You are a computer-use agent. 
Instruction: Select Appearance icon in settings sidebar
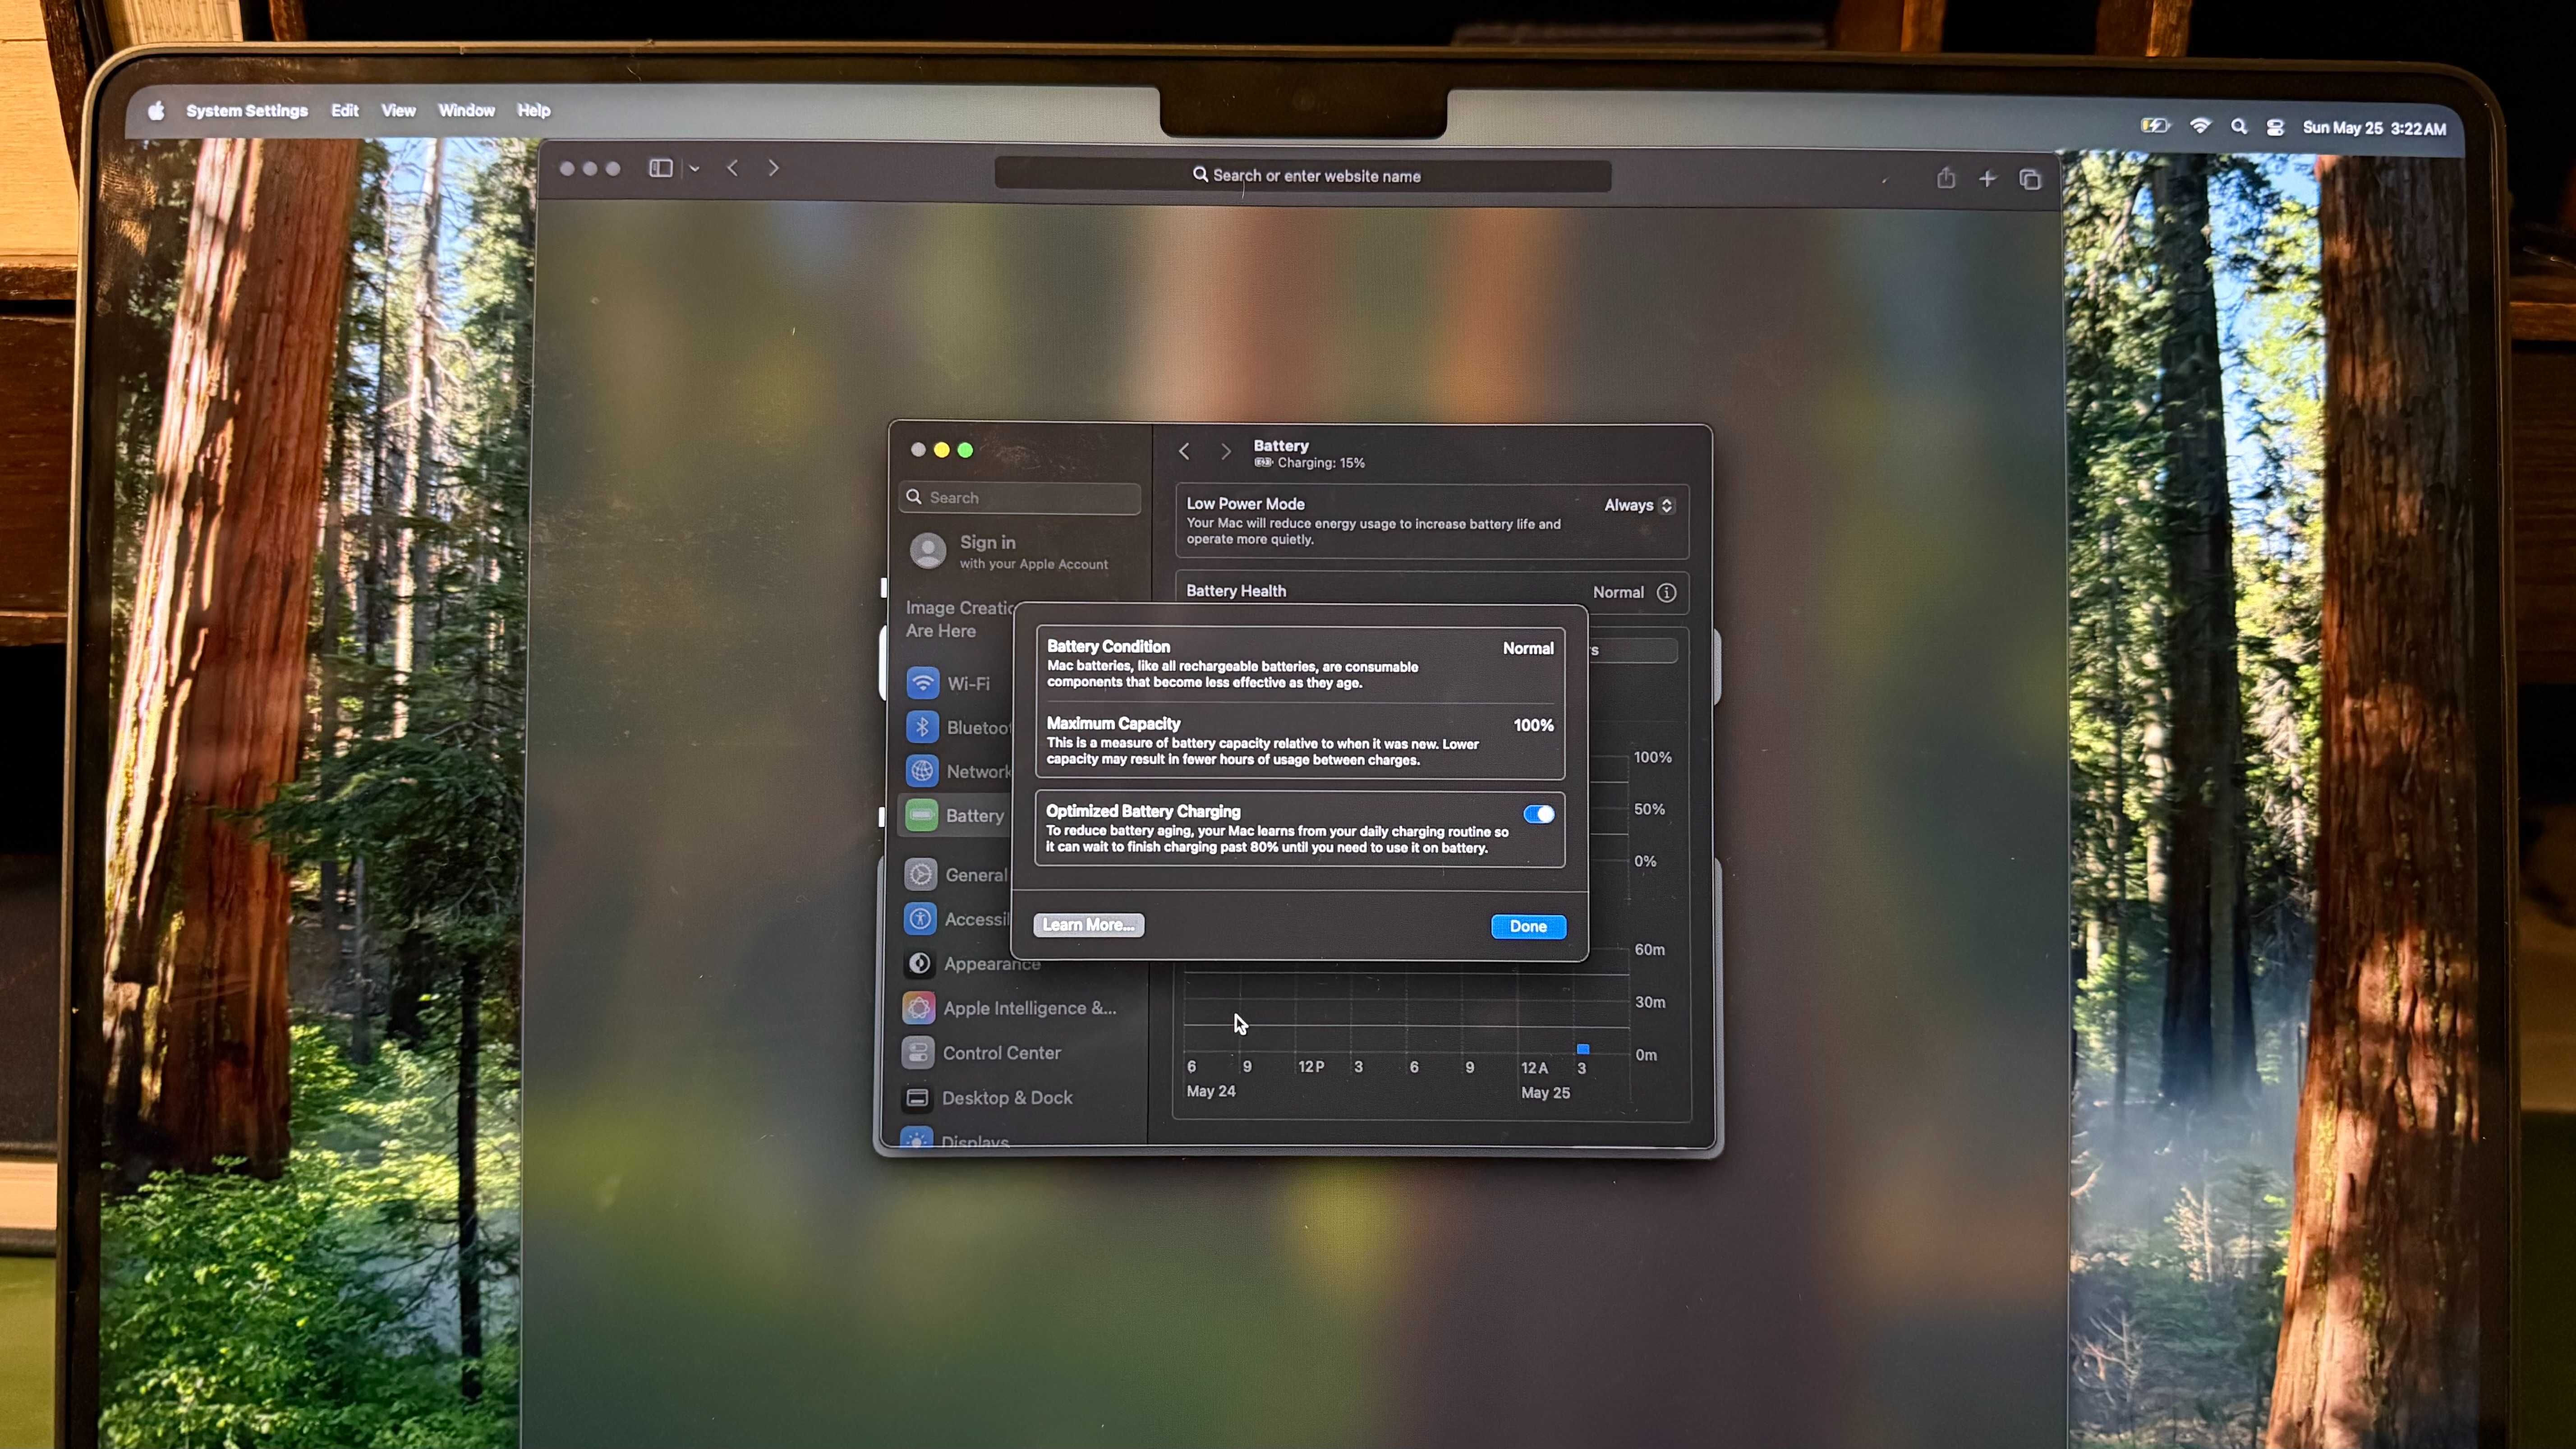tap(919, 963)
